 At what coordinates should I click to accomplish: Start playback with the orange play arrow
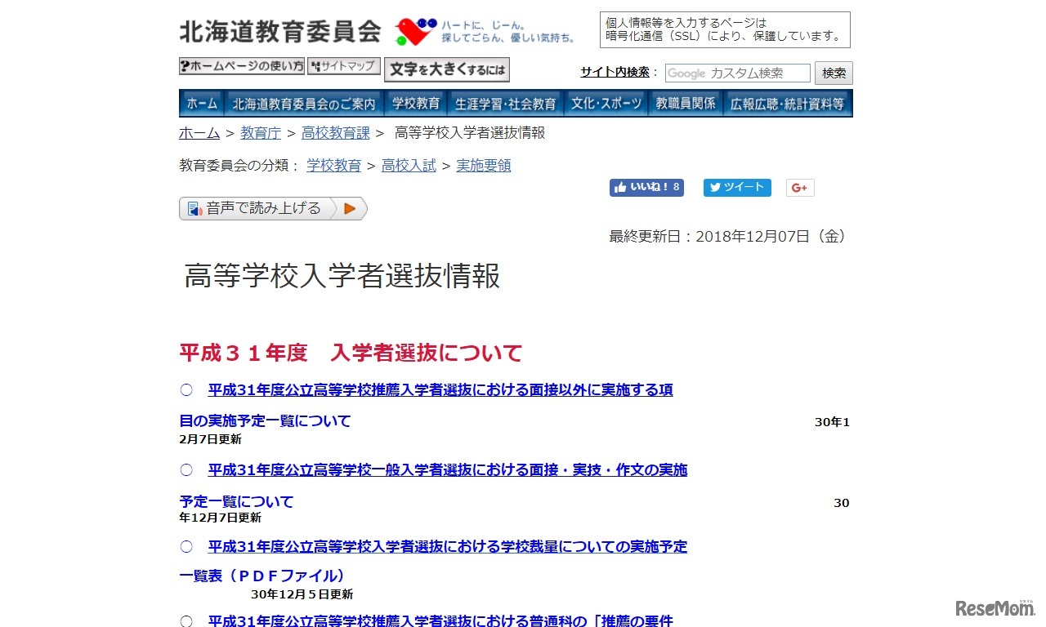click(x=350, y=209)
